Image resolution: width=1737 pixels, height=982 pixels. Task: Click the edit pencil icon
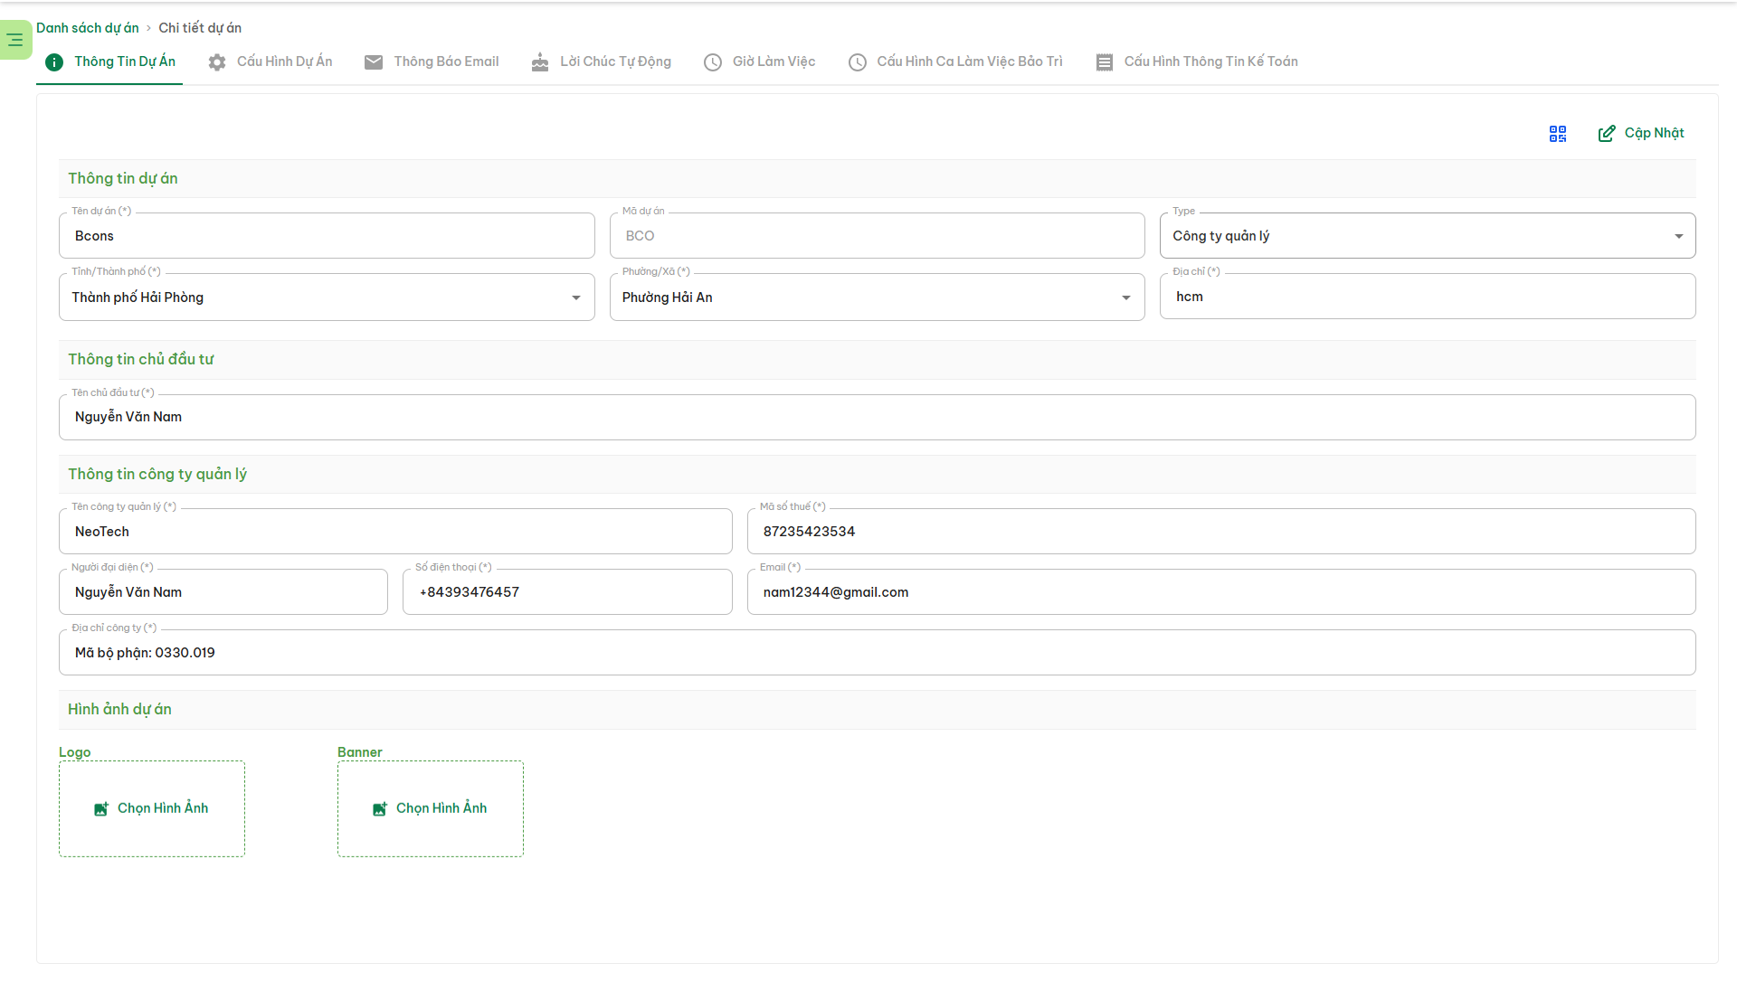pos(1606,134)
